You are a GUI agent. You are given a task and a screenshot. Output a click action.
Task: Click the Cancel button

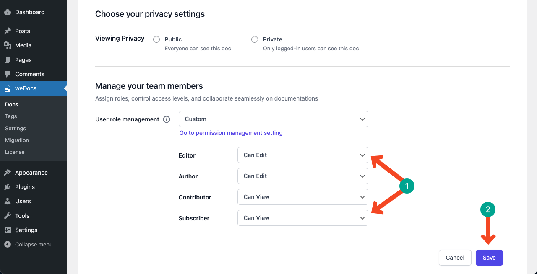[x=455, y=258]
